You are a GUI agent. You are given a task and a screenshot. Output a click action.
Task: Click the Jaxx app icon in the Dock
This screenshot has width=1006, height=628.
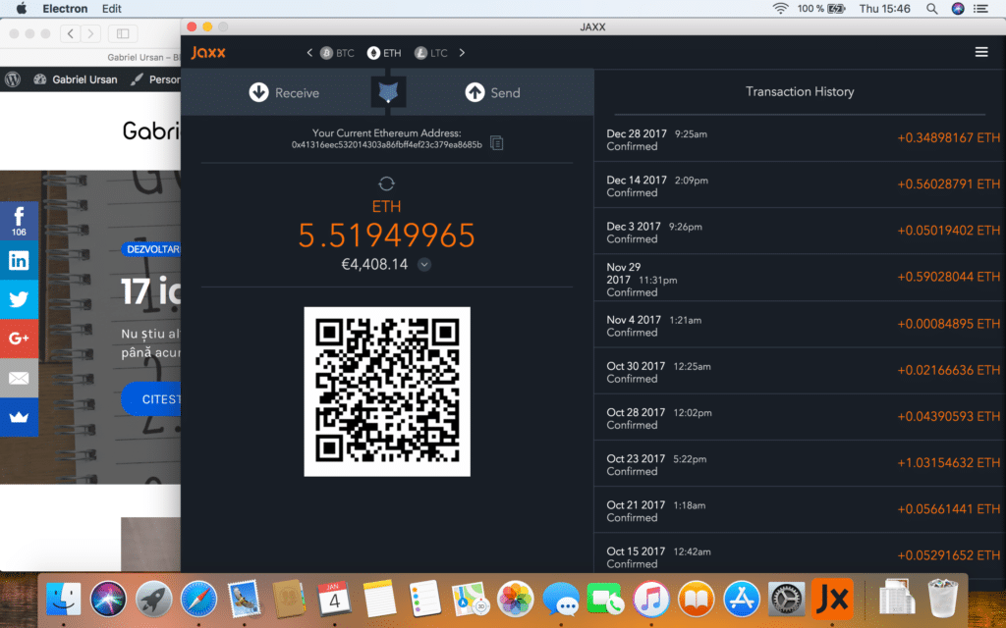832,600
